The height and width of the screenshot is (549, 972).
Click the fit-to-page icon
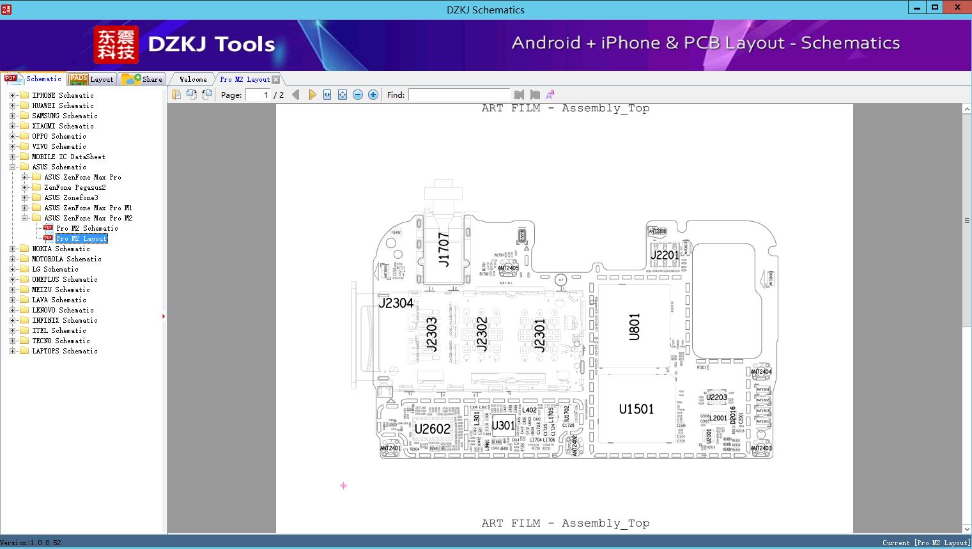coord(343,95)
